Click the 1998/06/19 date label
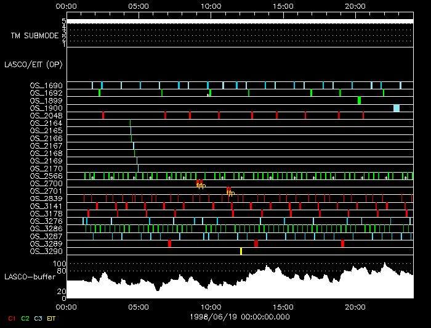The image size is (431, 328). click(240, 315)
